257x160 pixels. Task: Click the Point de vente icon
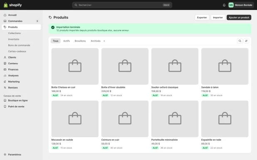point(5,107)
